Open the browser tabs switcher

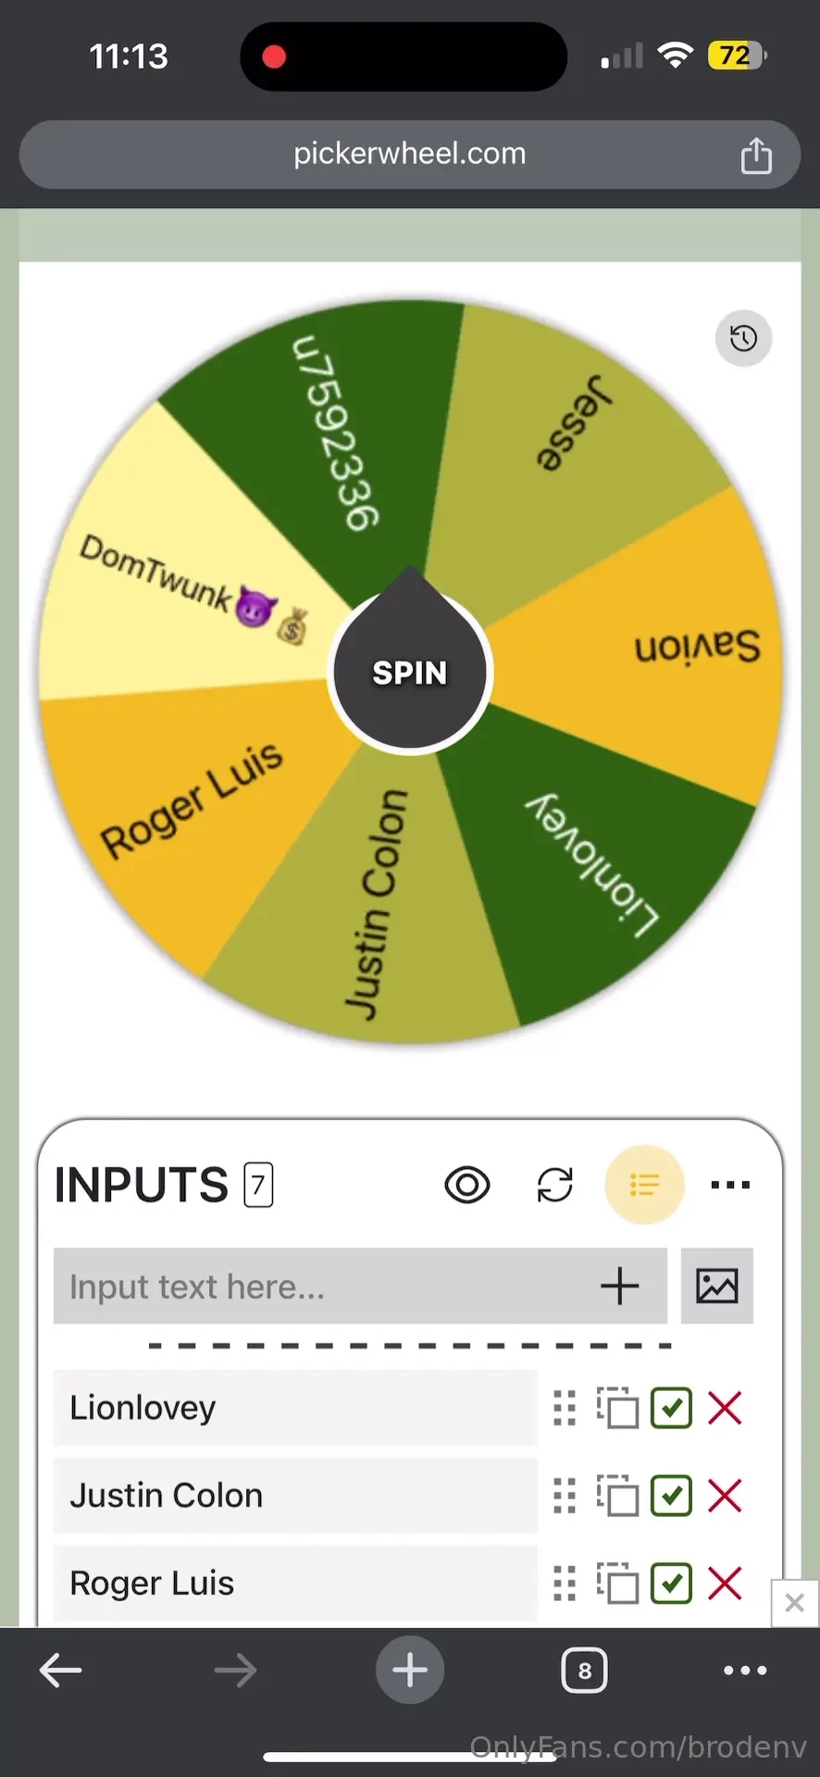[x=584, y=1671]
